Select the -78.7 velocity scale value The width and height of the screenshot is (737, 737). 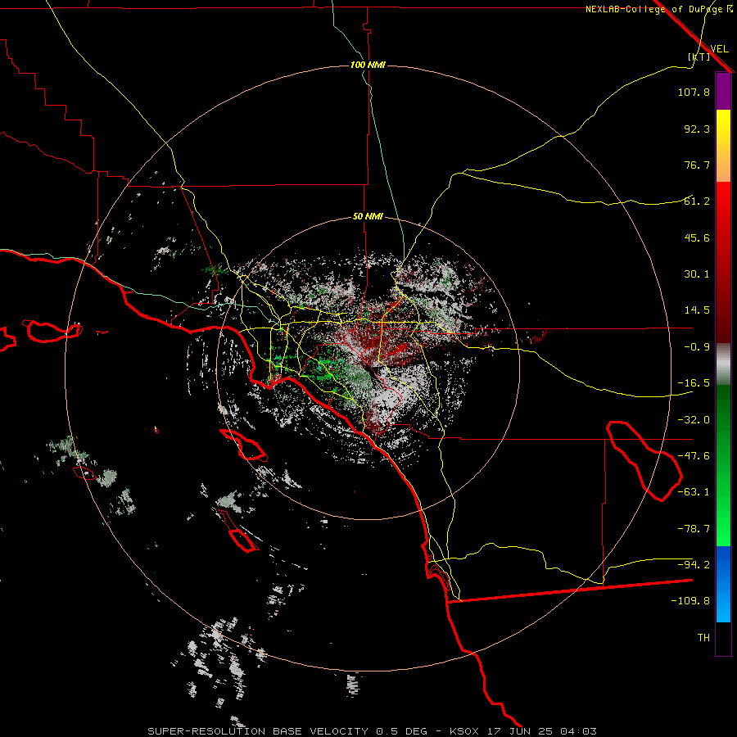tap(694, 529)
